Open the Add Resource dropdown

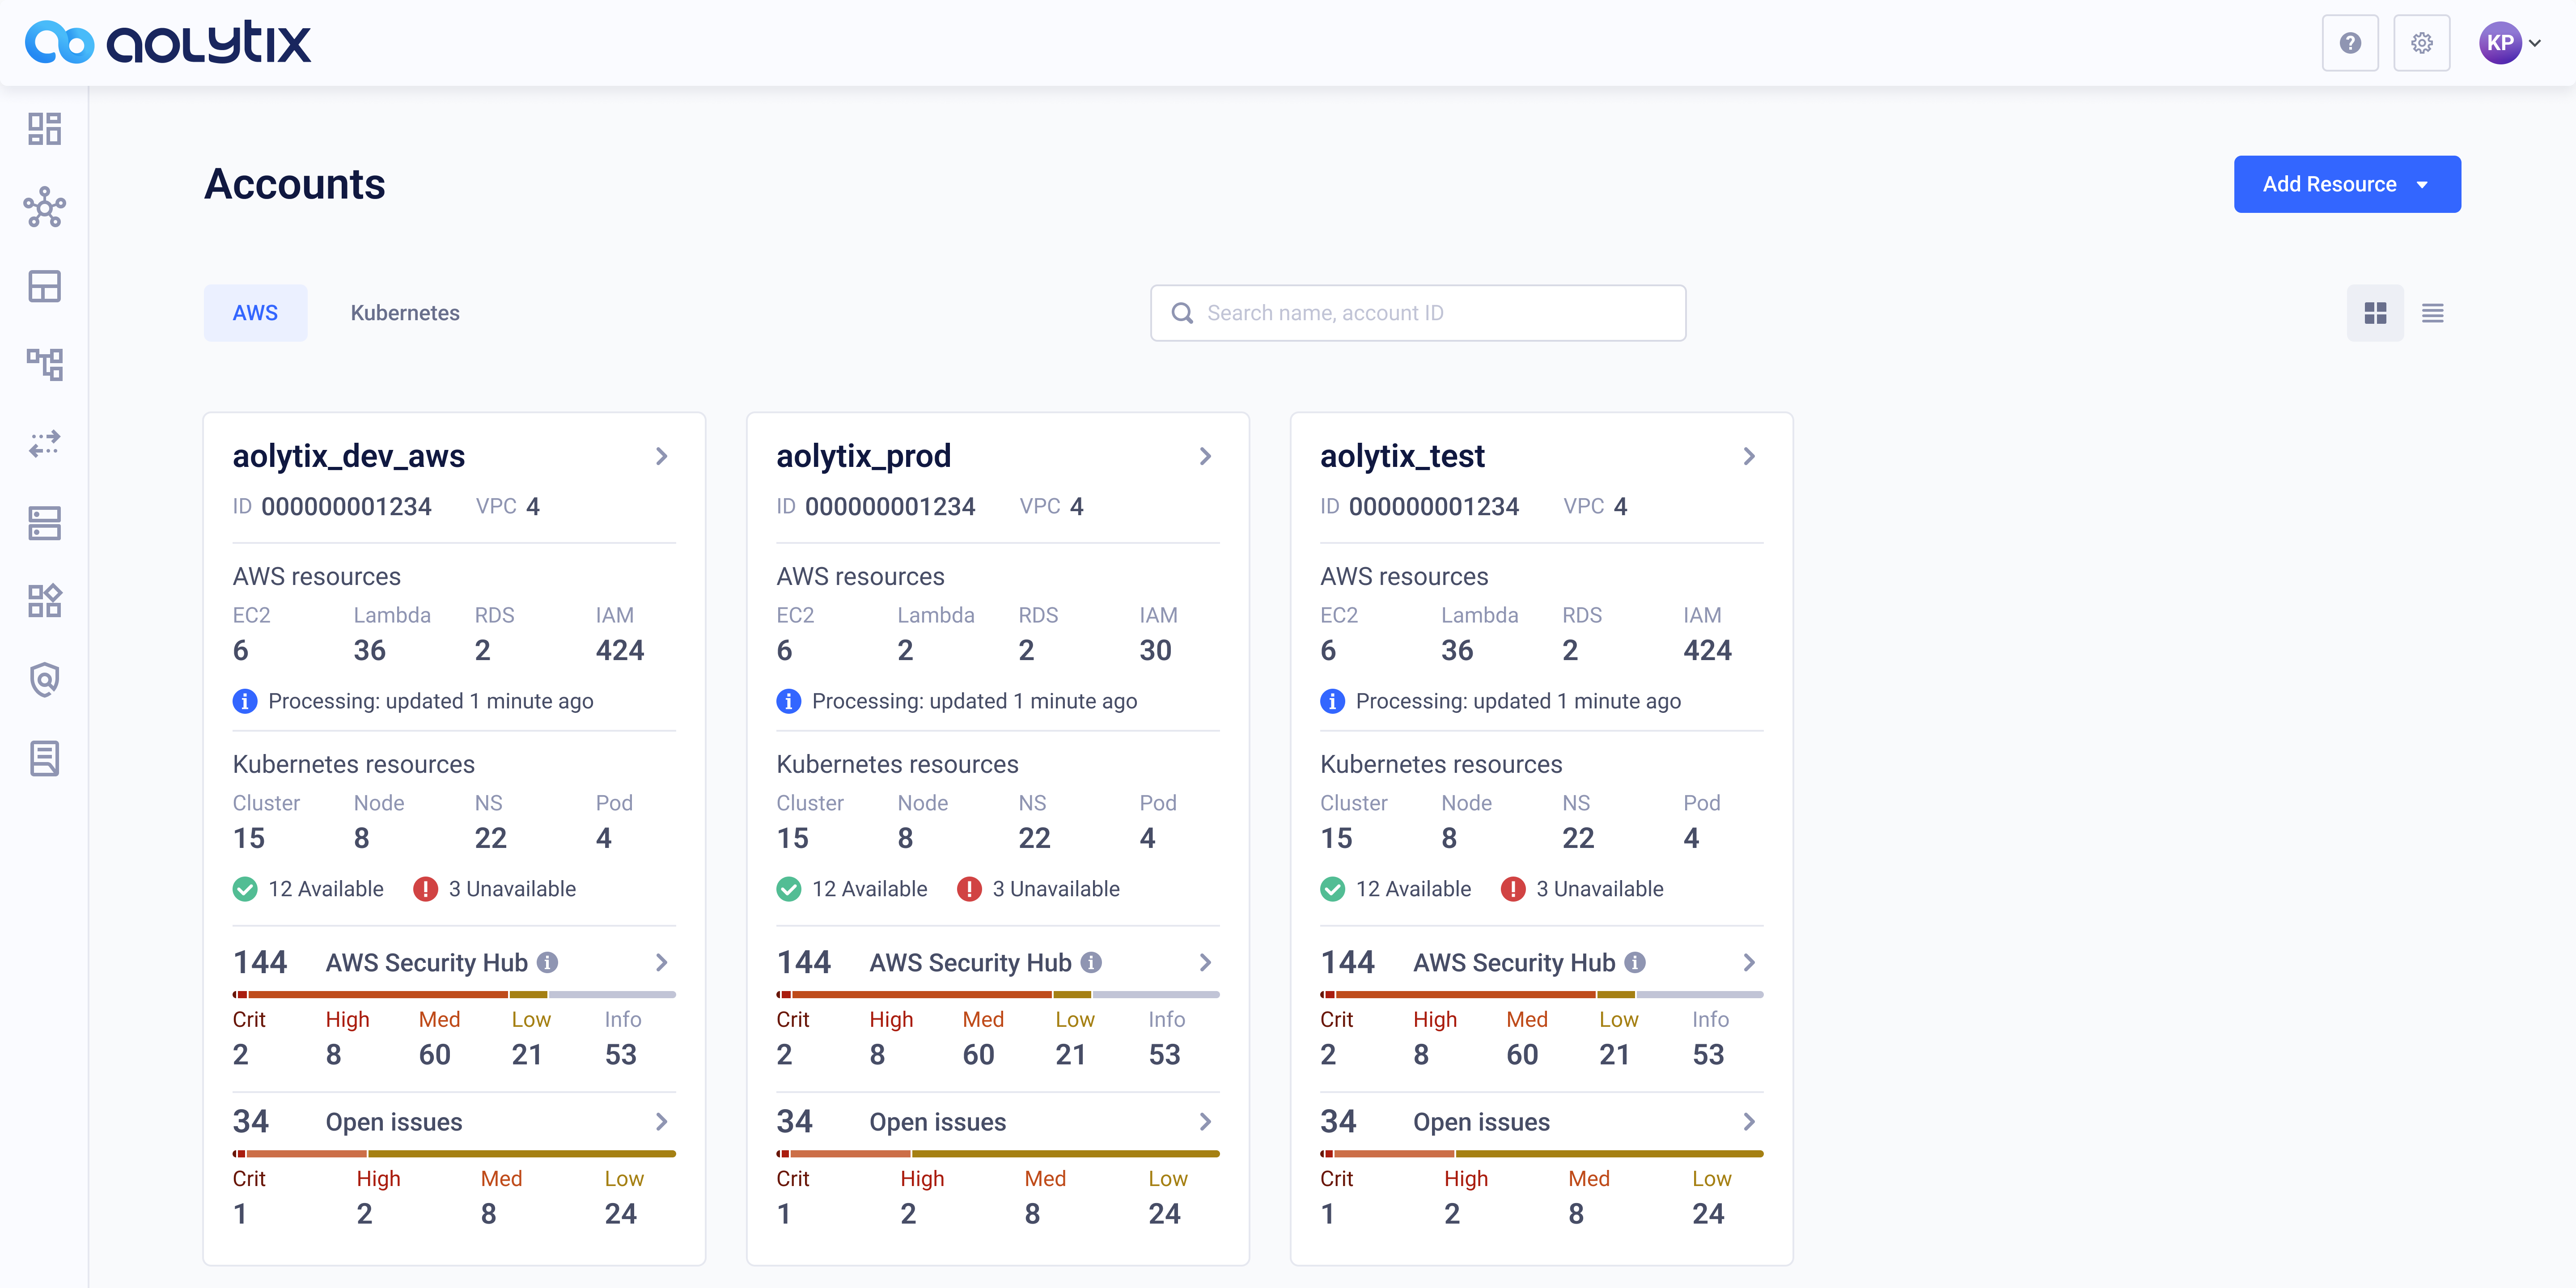pyautogui.click(x=2346, y=184)
